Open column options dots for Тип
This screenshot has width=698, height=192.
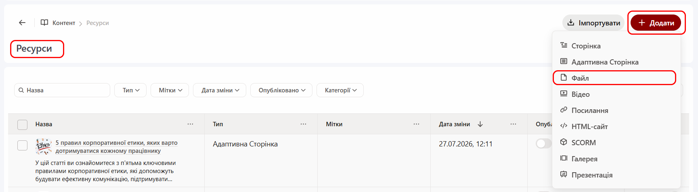(303, 124)
